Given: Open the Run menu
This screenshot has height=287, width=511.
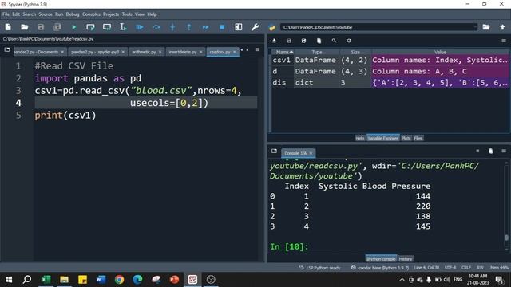Looking at the screenshot, I should [x=59, y=14].
